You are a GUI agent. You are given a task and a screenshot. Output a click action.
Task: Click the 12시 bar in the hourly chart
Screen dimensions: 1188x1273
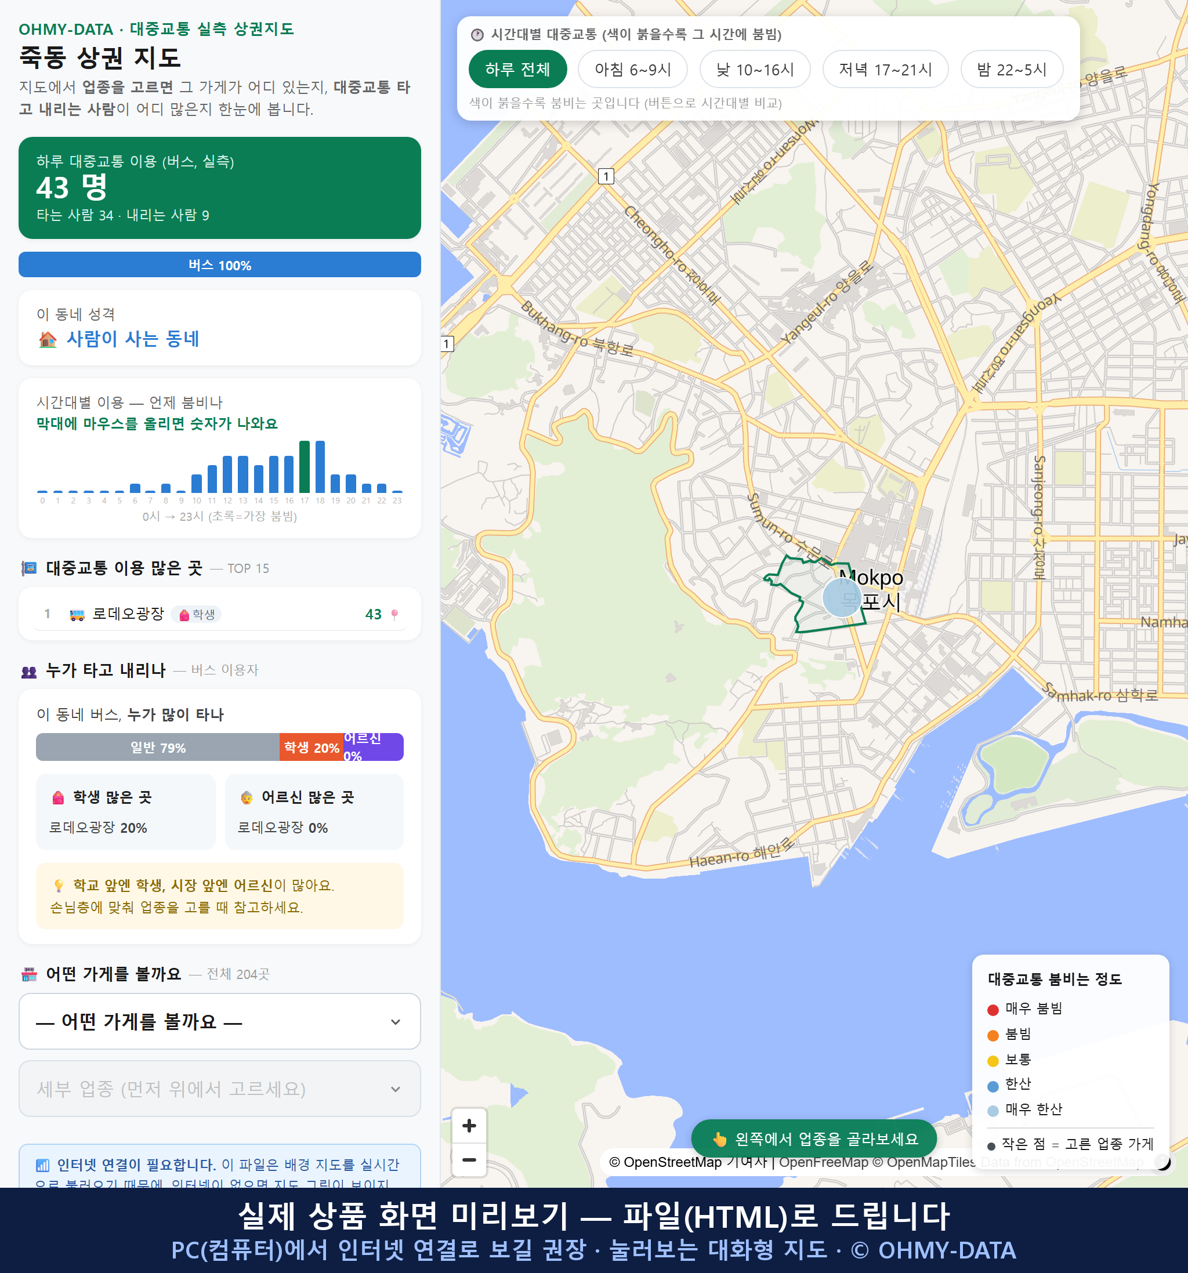227,474
